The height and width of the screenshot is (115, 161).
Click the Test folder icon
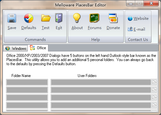click(46, 18)
